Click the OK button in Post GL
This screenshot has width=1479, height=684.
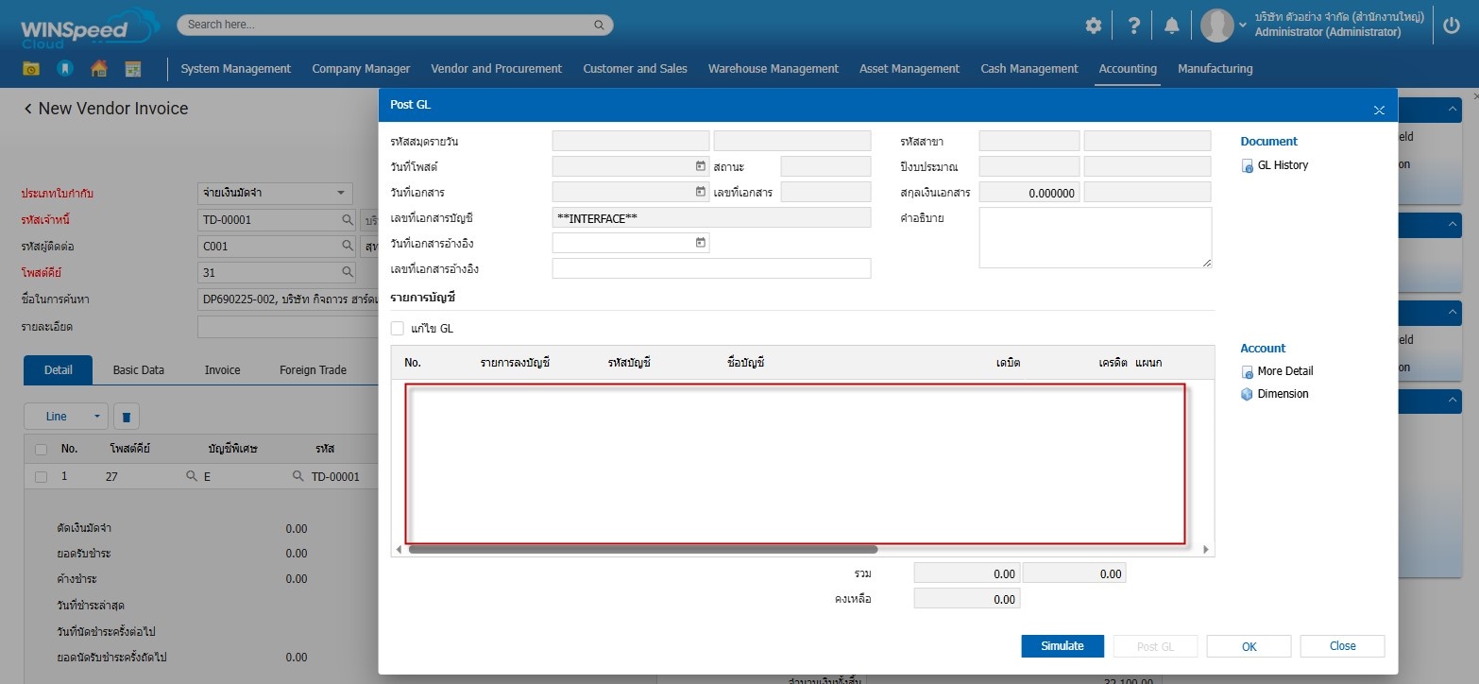(x=1249, y=646)
